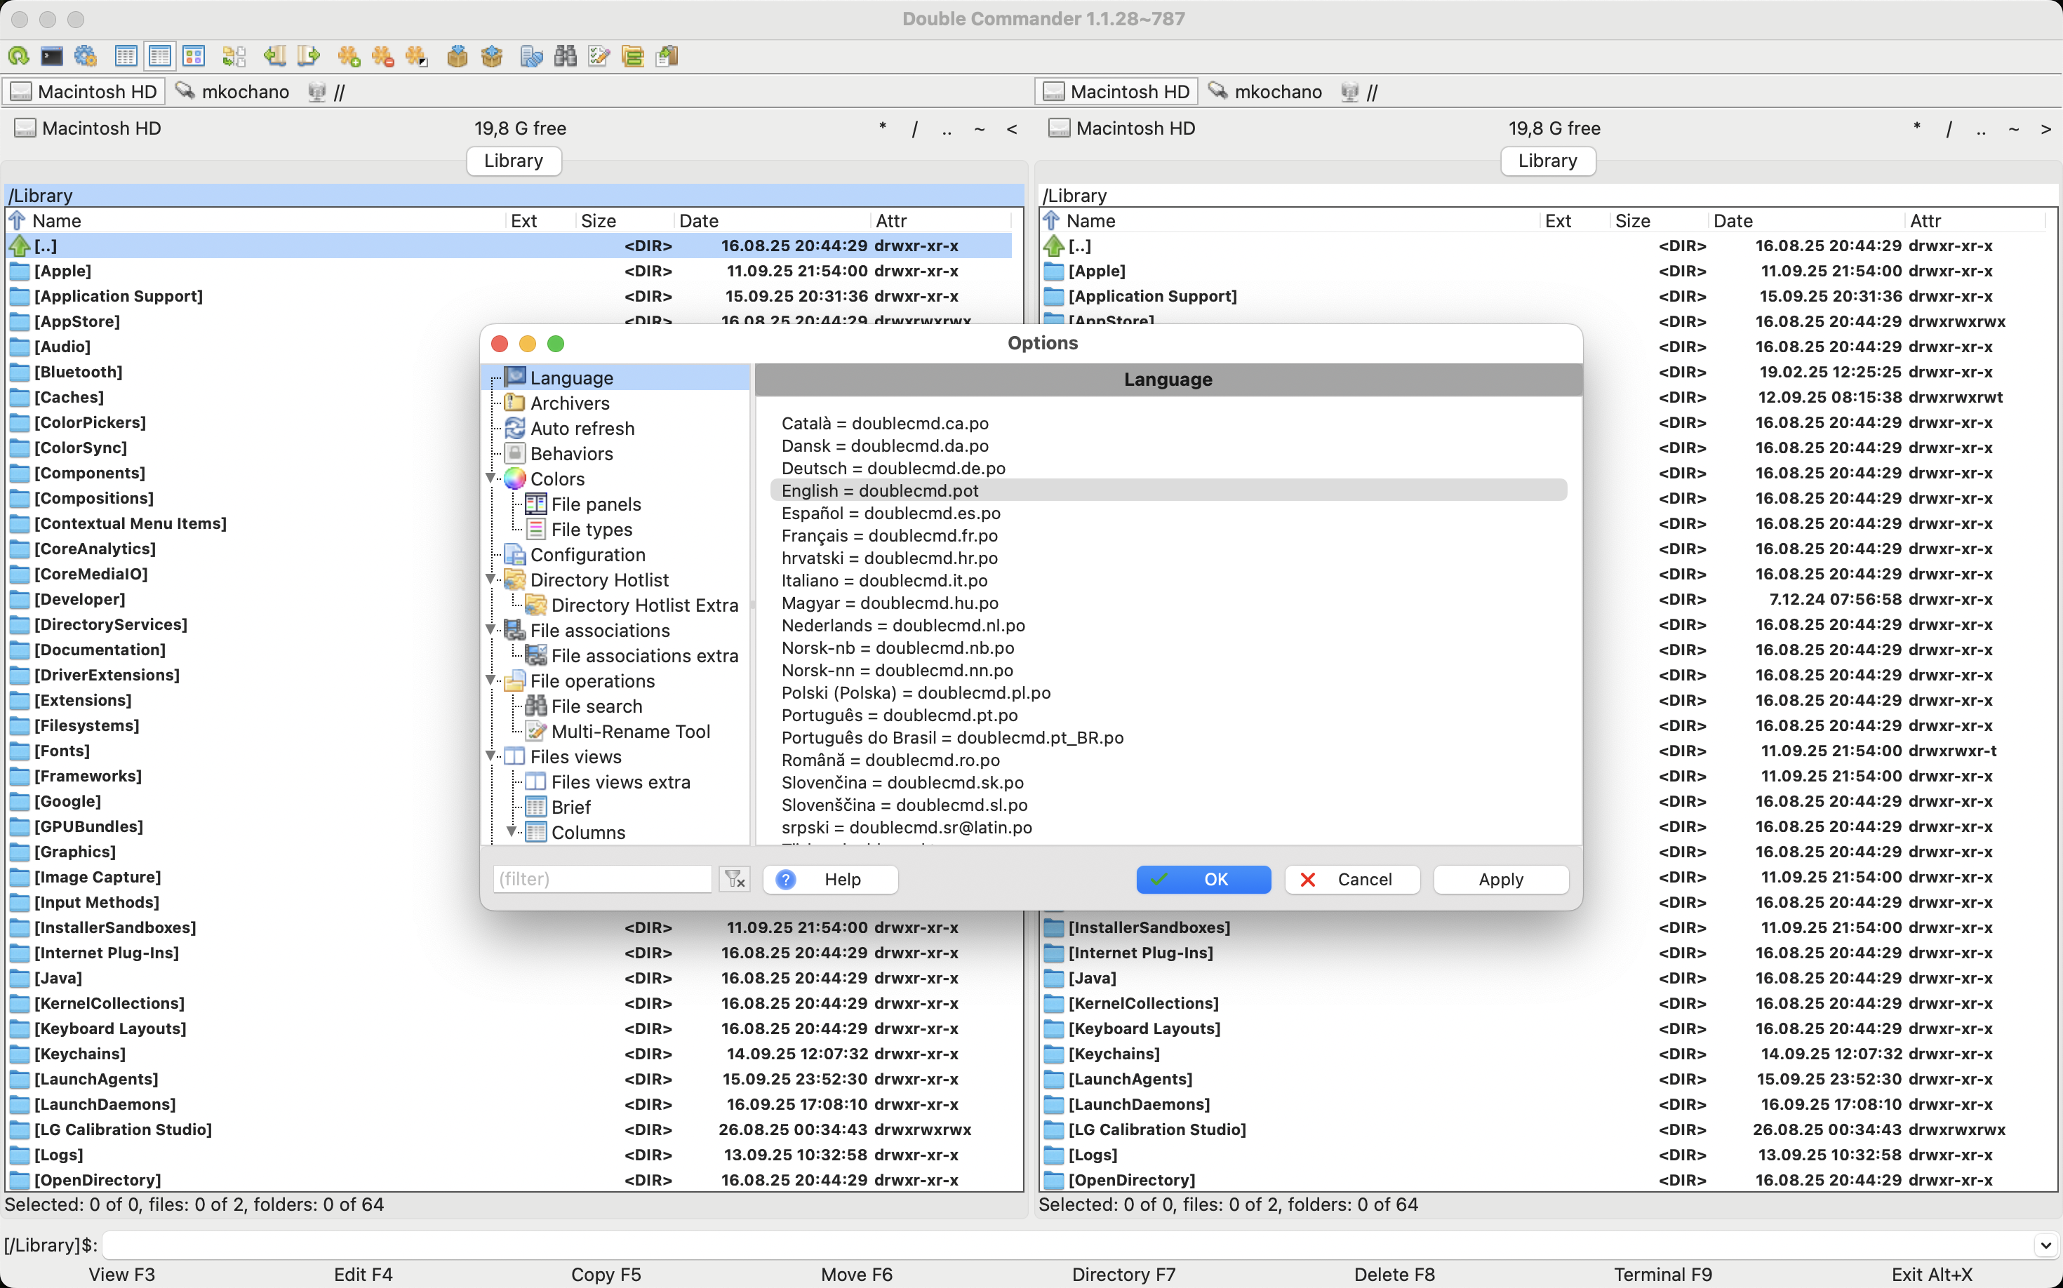Collapse the Colors tree node
Image resolution: width=2063 pixels, height=1288 pixels.
pos(492,478)
